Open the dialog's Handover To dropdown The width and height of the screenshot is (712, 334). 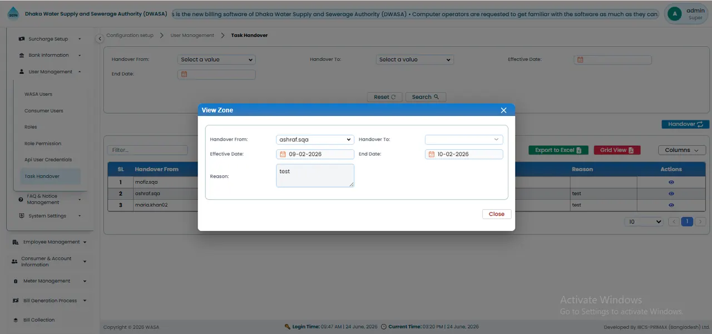pos(464,140)
